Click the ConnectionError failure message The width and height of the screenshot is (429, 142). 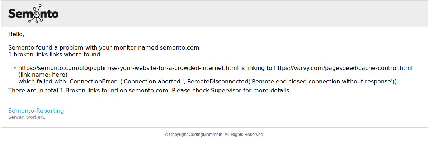[207, 81]
